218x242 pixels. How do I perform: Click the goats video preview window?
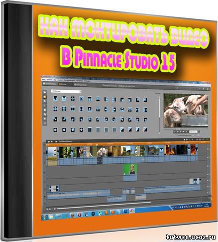click(186, 111)
